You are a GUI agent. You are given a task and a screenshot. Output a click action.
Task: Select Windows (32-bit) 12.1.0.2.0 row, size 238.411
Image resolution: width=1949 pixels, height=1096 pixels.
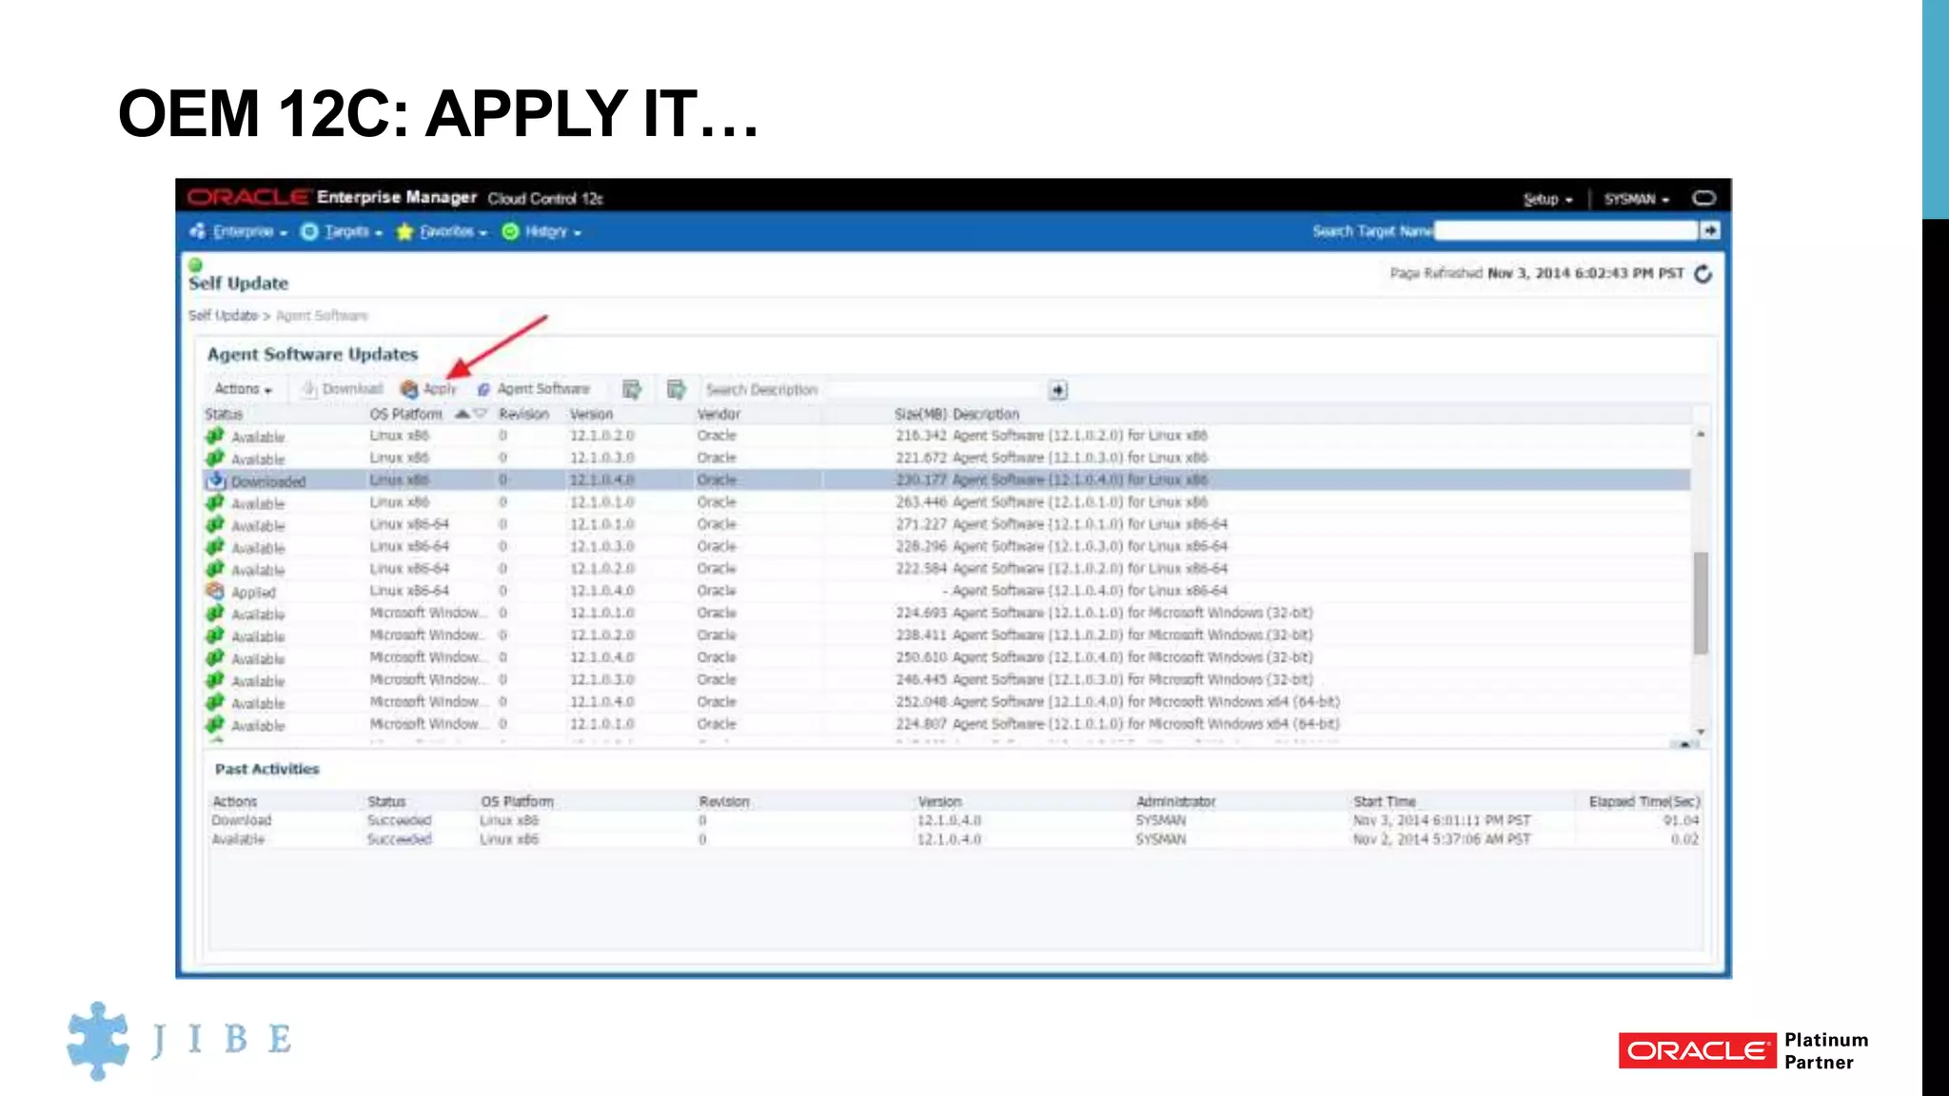tap(947, 636)
